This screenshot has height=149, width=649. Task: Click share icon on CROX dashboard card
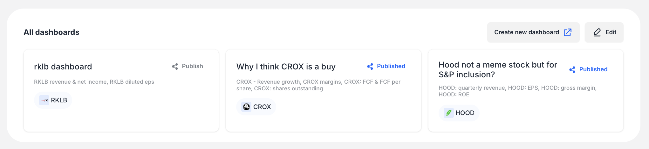(x=370, y=67)
